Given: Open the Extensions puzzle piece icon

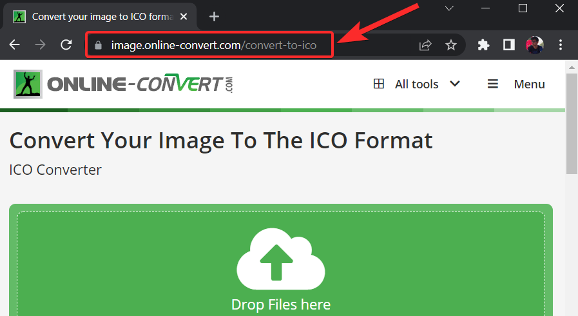Looking at the screenshot, I should point(483,45).
